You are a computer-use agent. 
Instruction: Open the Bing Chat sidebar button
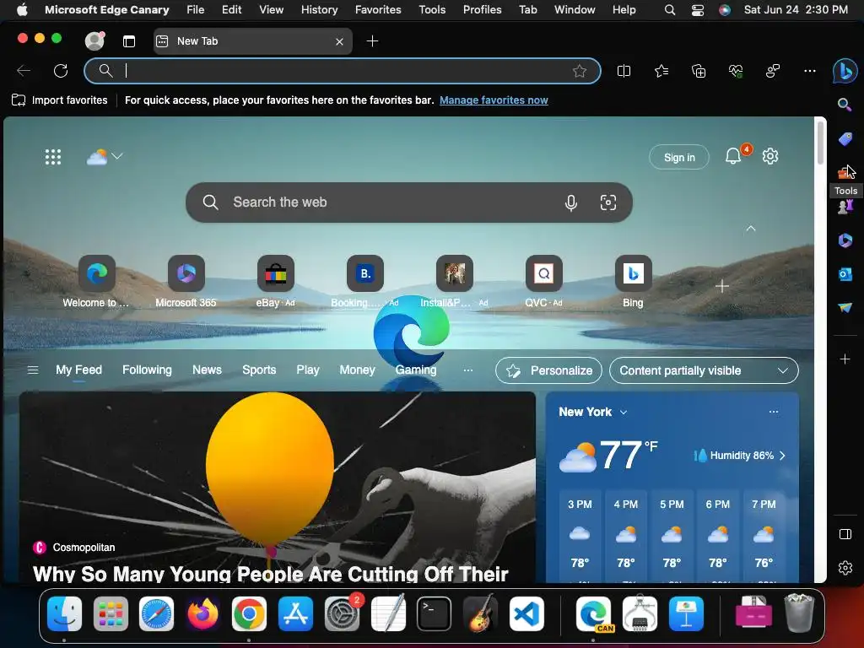(x=844, y=71)
